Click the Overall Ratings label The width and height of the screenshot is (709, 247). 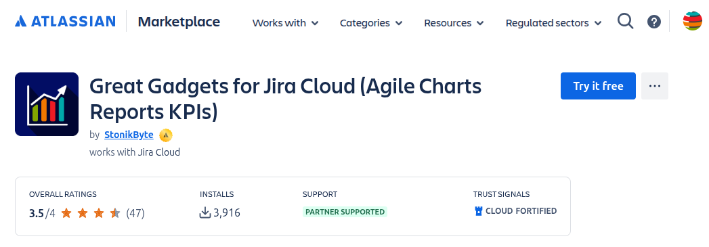(x=63, y=195)
